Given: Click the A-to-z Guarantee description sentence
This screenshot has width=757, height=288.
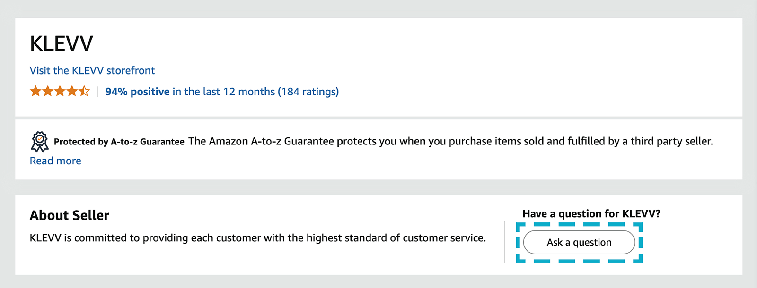Looking at the screenshot, I should point(450,141).
